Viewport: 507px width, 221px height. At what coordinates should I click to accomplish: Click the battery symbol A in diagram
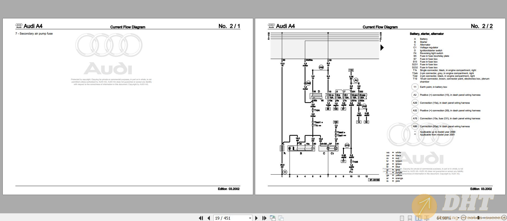pos(282,148)
